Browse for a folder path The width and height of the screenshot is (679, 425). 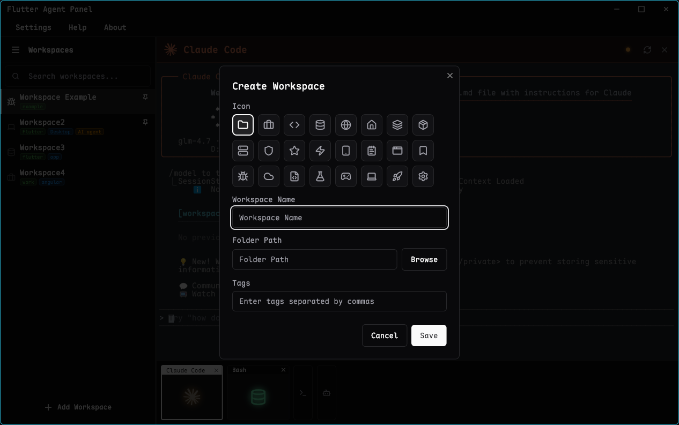424,259
